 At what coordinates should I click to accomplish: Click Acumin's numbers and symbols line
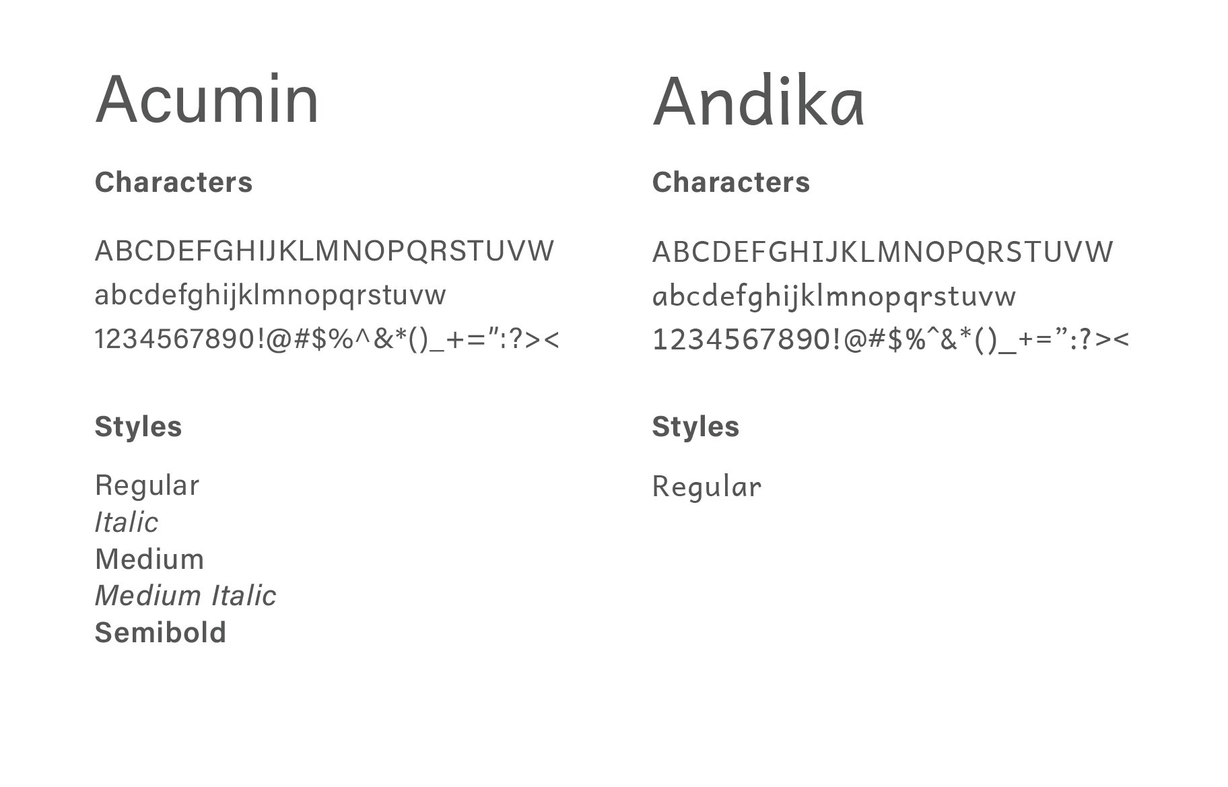click(x=327, y=339)
